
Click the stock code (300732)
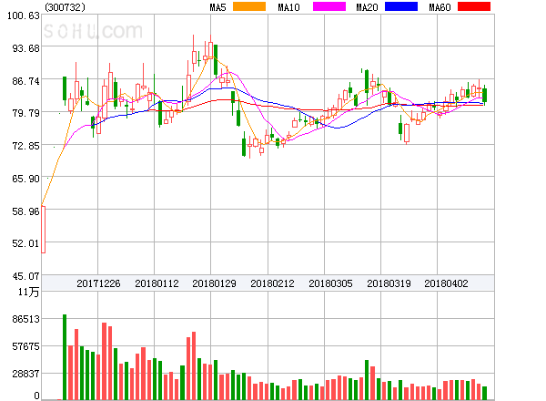[65, 7]
